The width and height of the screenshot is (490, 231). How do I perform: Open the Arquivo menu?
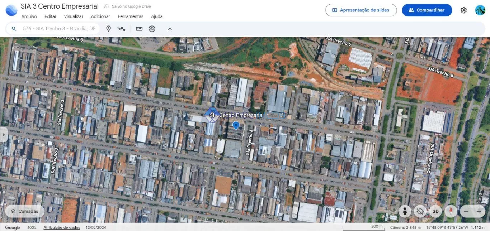point(29,16)
